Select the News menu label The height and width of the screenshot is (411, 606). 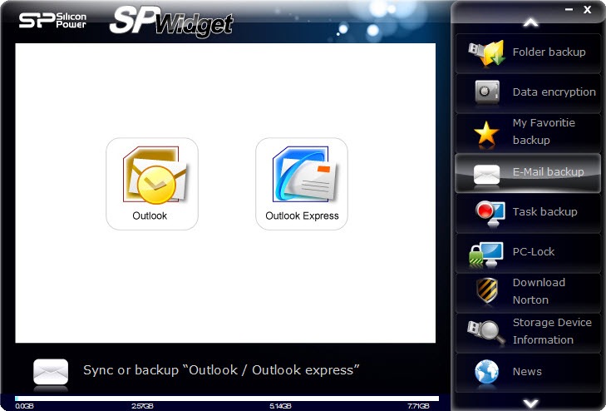pyautogui.click(x=527, y=372)
